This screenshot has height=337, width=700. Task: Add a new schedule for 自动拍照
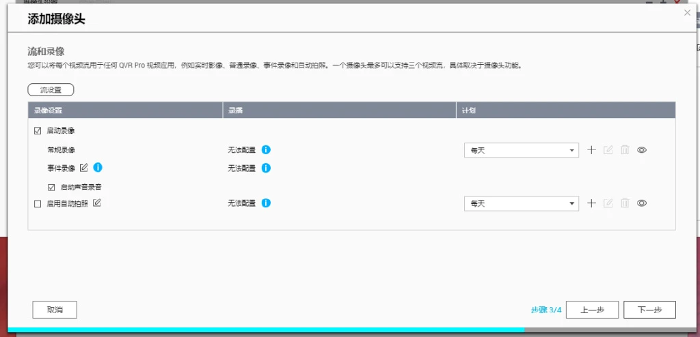[591, 203]
